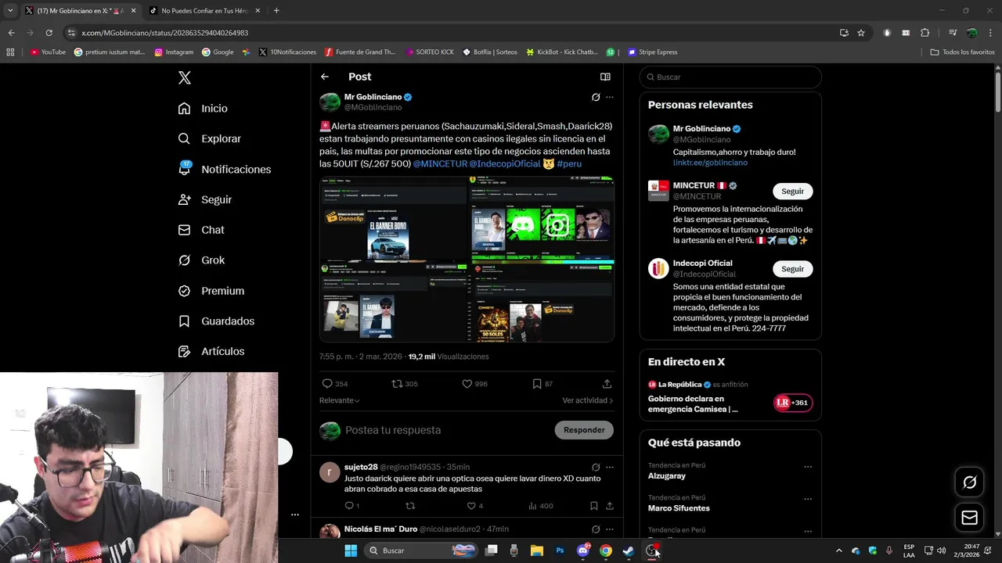This screenshot has width=1002, height=563.
Task: Click the @IndecopiOficial mention in post
Action: pos(505,163)
